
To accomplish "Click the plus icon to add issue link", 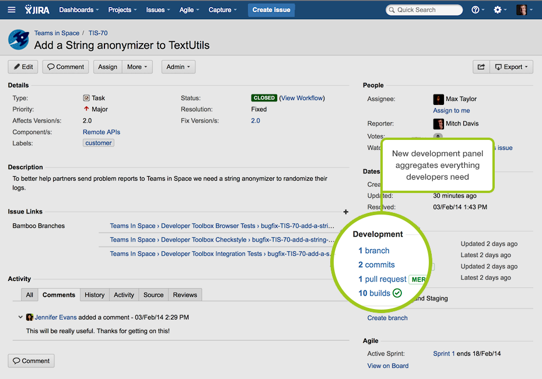I will pyautogui.click(x=345, y=212).
